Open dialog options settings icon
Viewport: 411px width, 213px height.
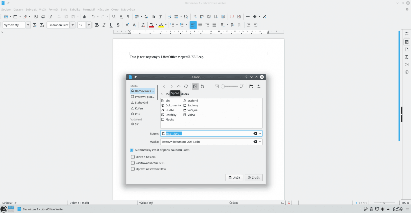(258, 86)
